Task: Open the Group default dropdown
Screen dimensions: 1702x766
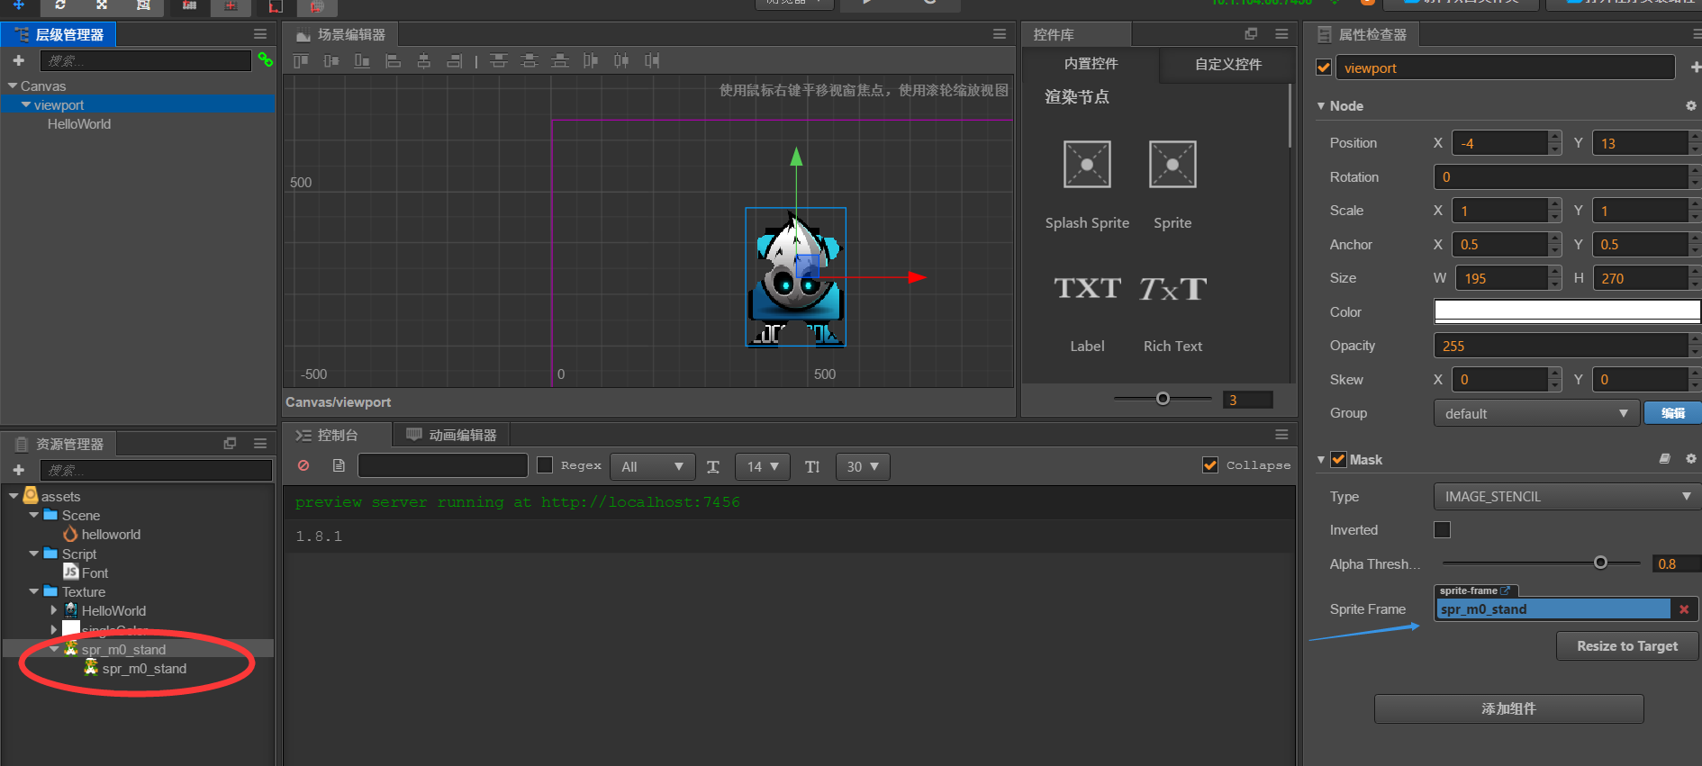Action: [1535, 413]
